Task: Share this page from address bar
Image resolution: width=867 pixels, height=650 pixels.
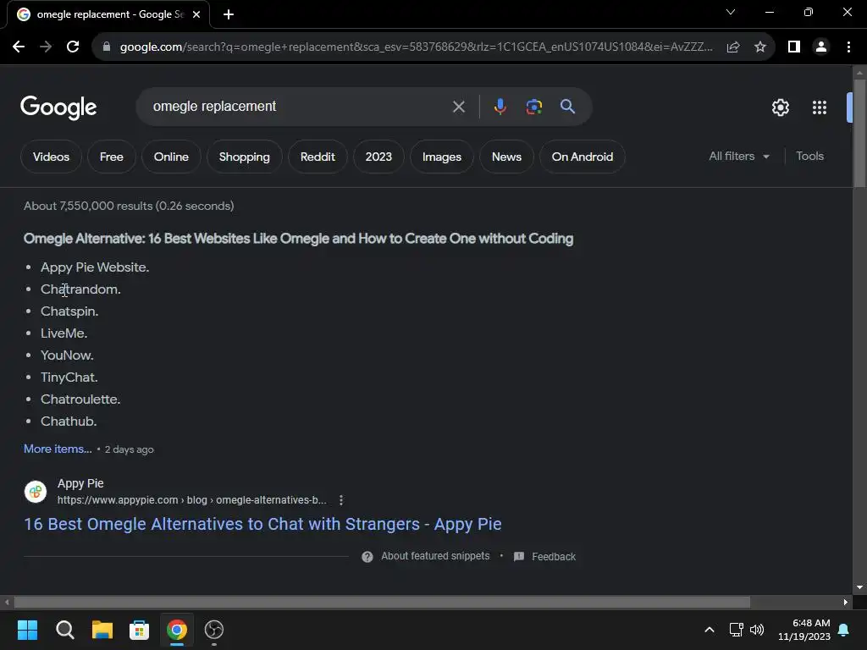Action: pyautogui.click(x=733, y=47)
